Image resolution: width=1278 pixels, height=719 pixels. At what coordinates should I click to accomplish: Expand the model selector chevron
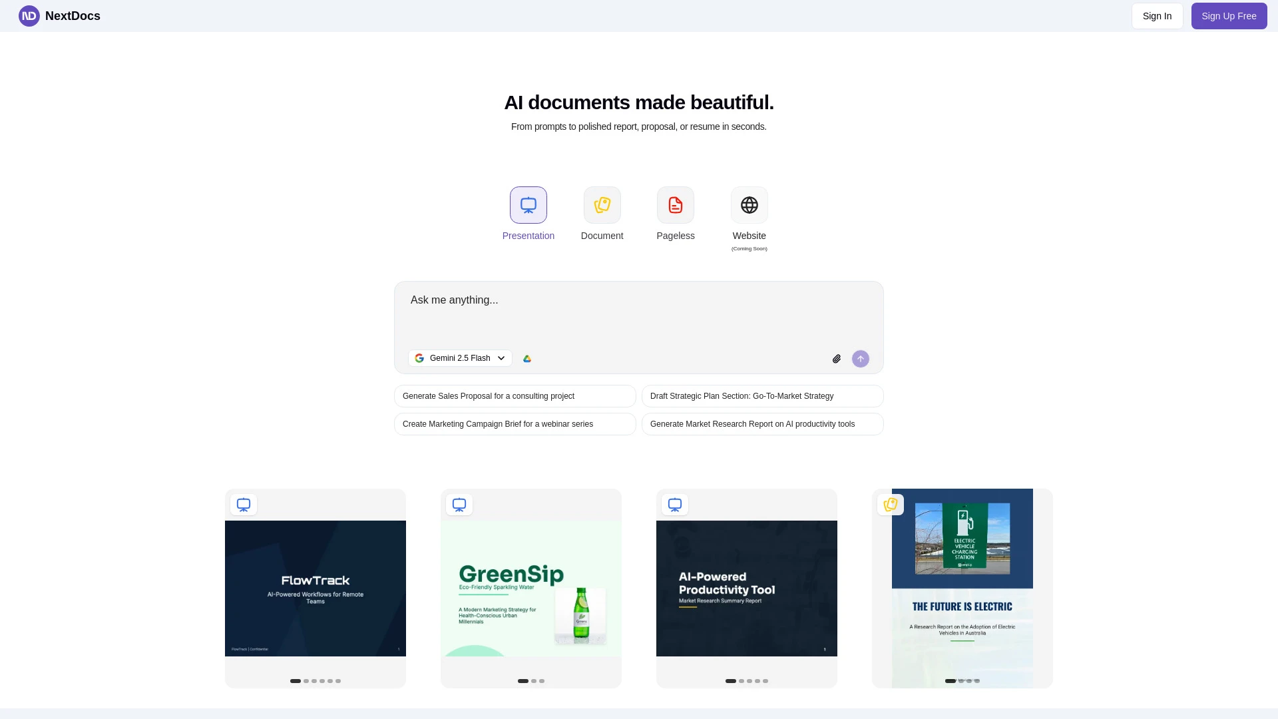(502, 358)
